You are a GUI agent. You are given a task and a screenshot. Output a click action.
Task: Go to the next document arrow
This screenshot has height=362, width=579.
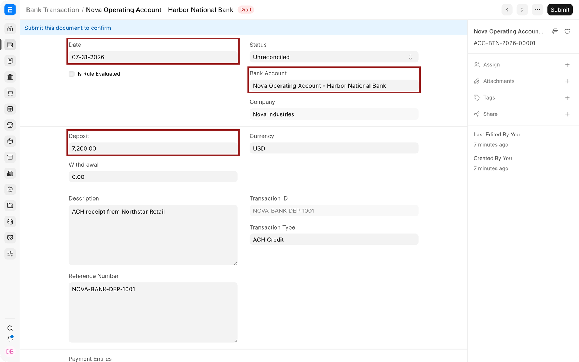(522, 10)
